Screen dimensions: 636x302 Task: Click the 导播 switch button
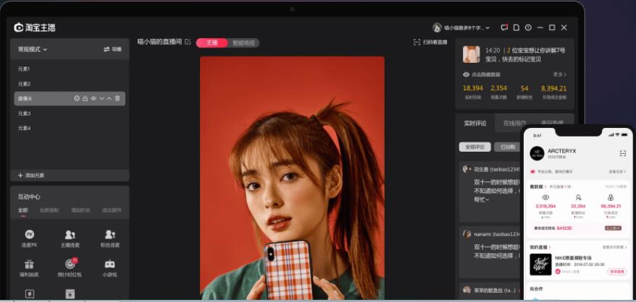[112, 49]
